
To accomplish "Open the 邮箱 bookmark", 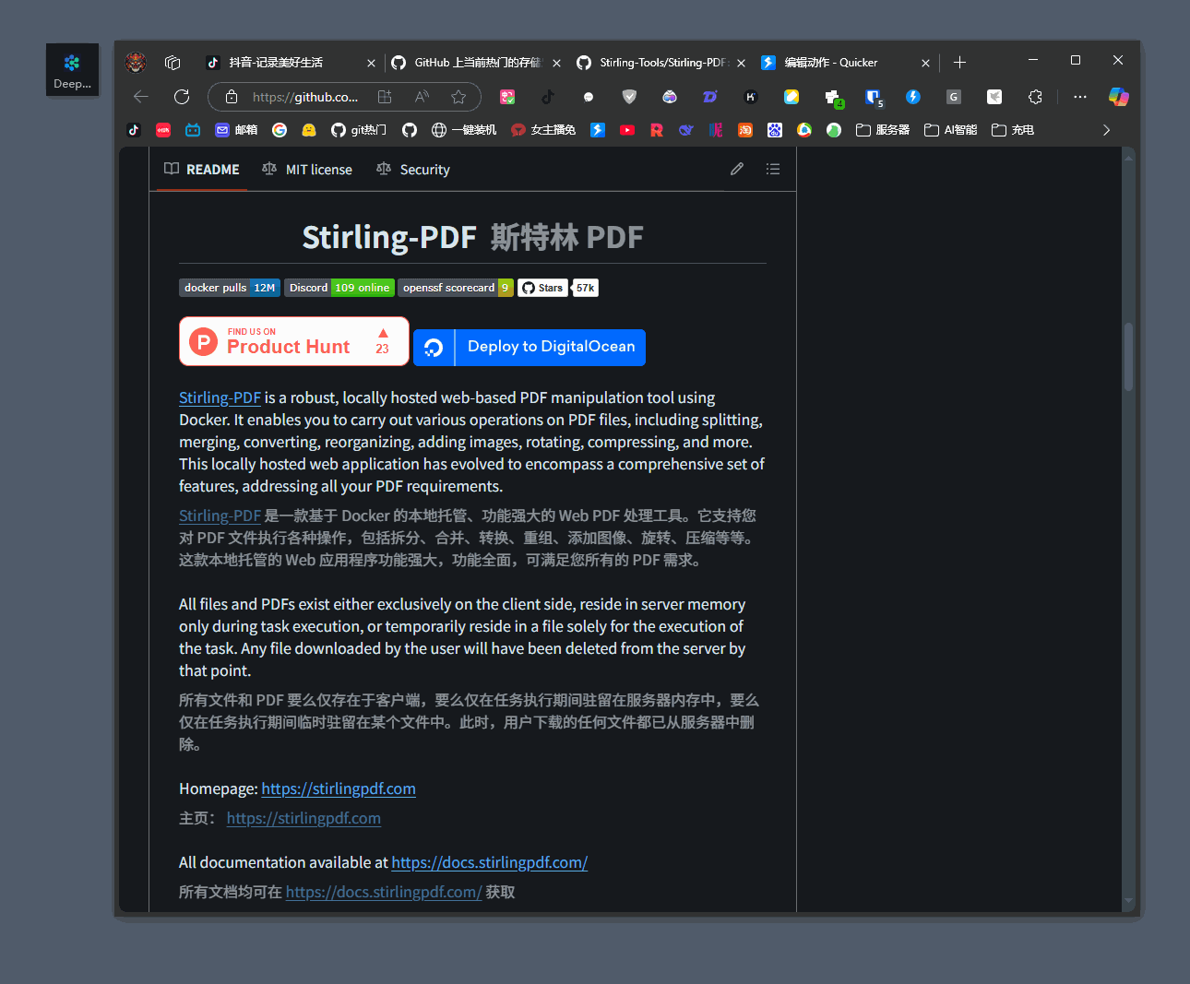I will pos(236,130).
